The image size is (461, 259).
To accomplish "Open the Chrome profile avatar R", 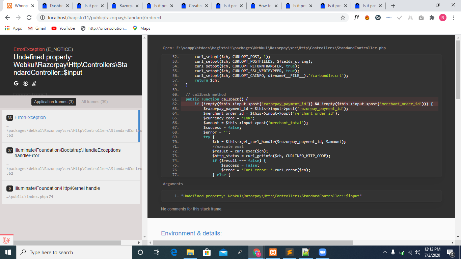I will 443,18.
